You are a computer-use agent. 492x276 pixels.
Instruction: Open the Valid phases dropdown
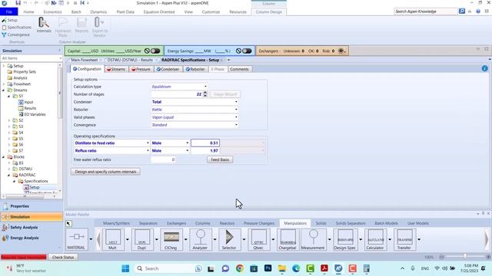point(236,117)
